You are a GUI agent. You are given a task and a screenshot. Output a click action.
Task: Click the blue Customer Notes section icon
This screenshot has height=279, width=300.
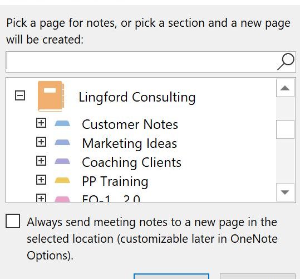62,123
